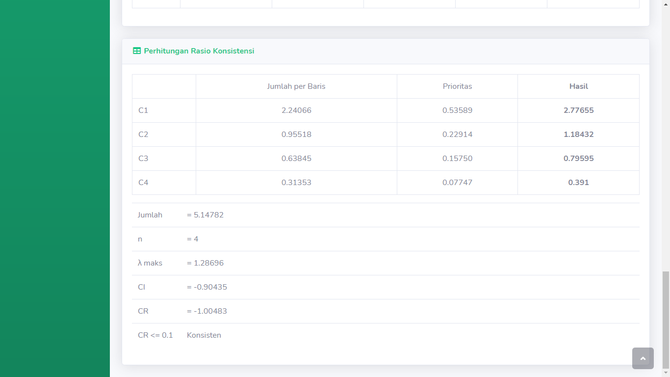
Task: Click the vertical scrollbar thumb
Action: pyautogui.click(x=666, y=320)
